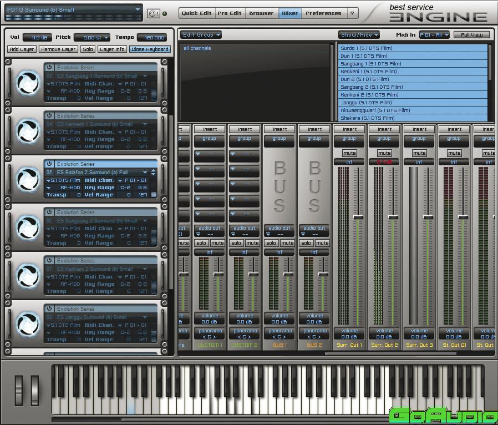Screen dimensions: 498x425
Task: Select 'Dun 1 (5.1 DTS Film)' channel
Action: tap(413, 56)
